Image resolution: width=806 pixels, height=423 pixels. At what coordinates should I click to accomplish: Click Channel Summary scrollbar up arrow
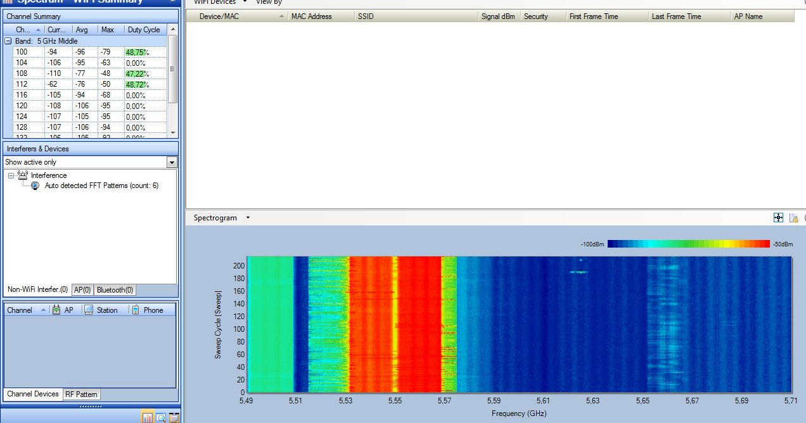(x=173, y=29)
